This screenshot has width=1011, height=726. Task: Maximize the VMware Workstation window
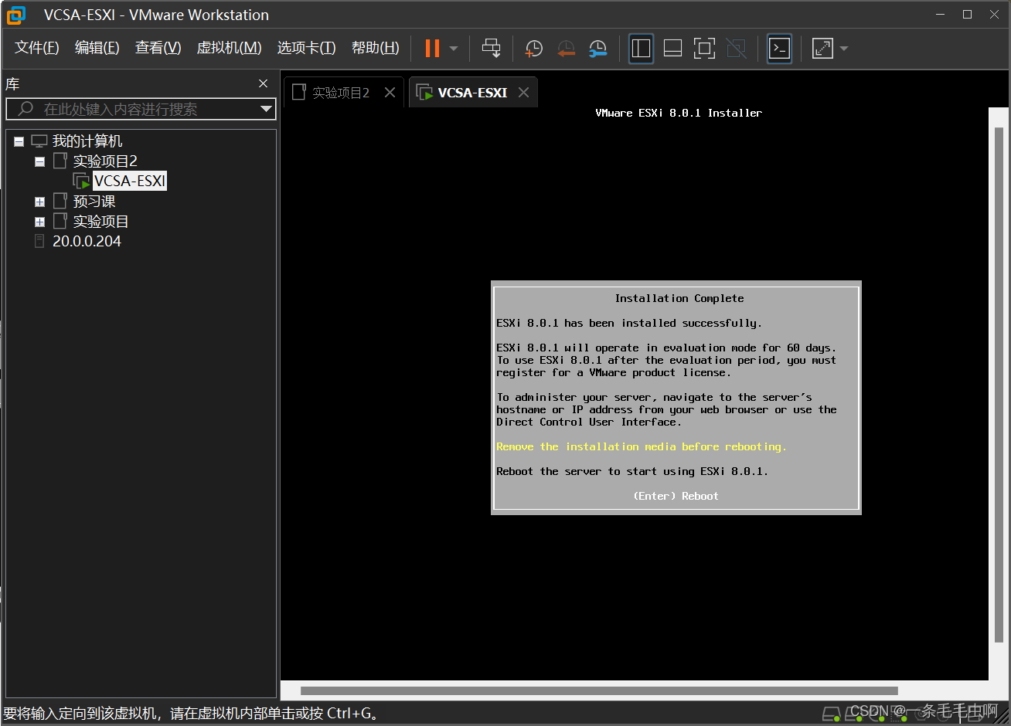[967, 15]
